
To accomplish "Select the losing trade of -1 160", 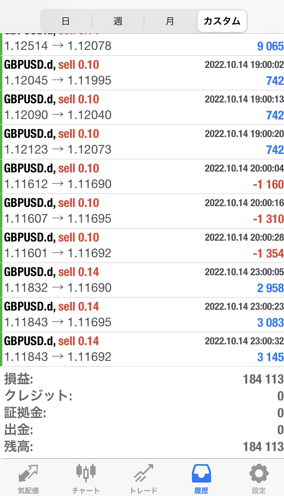I will click(142, 177).
